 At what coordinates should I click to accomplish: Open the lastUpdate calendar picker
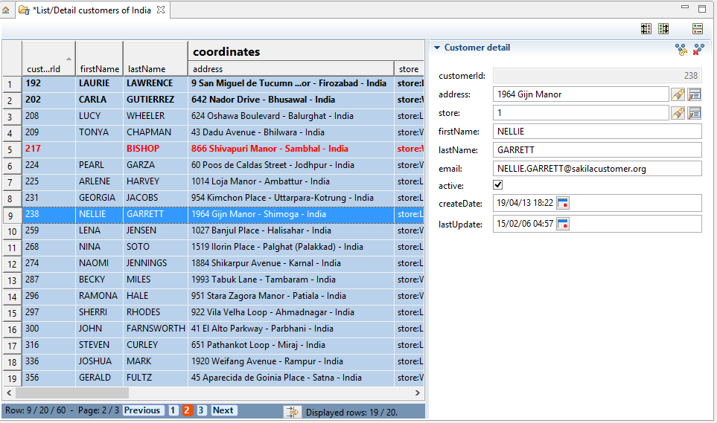click(x=563, y=224)
